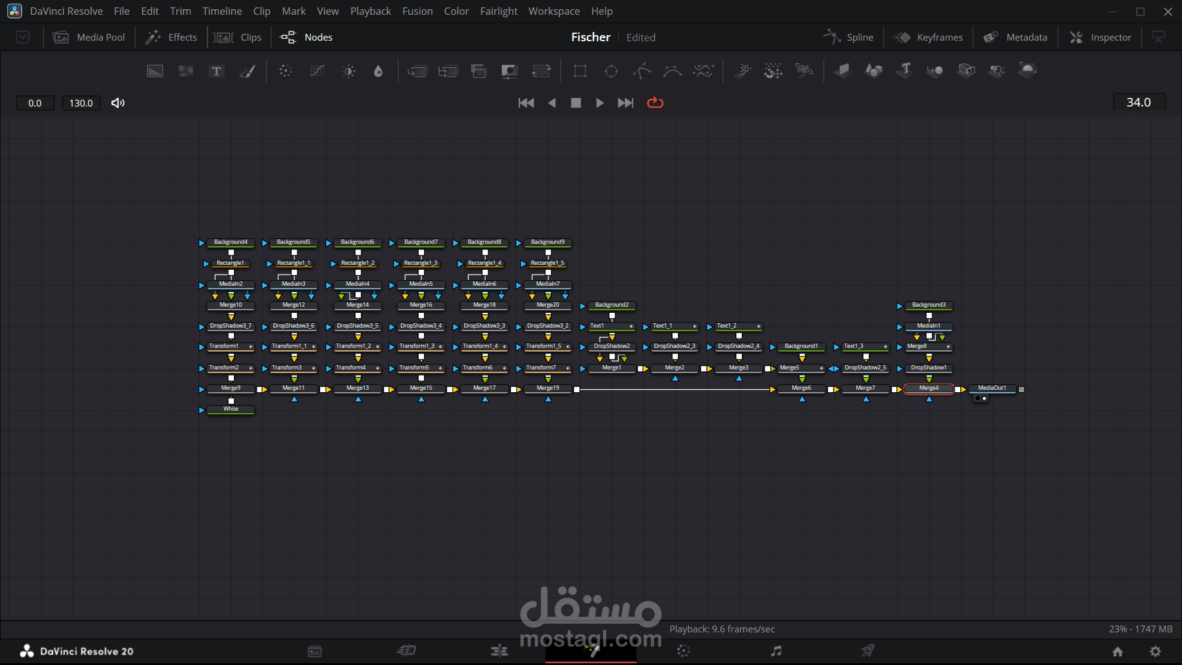
Task: Add a Background node from toolbar
Action: point(155,71)
